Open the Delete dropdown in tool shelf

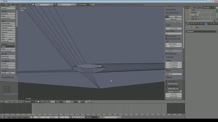click(x=8, y=46)
